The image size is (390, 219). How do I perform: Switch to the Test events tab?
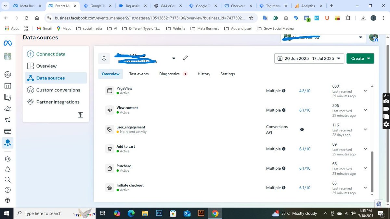click(x=139, y=74)
